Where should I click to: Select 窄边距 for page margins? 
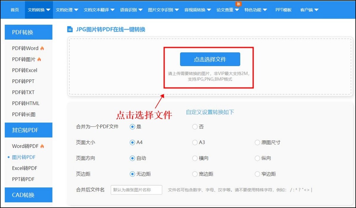(x=257, y=174)
